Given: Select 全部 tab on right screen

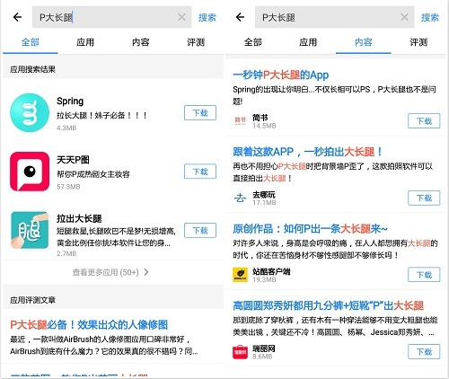Looking at the screenshot, I should pos(253,42).
